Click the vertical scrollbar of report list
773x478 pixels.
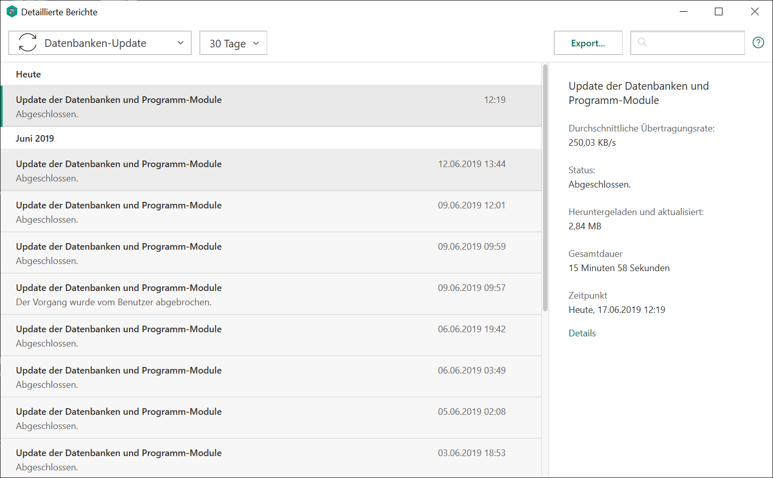(545, 188)
